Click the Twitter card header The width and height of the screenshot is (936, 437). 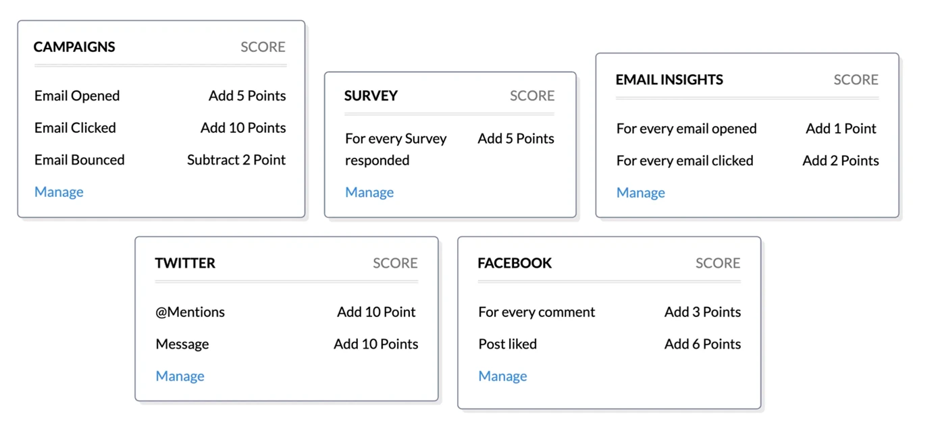point(185,263)
